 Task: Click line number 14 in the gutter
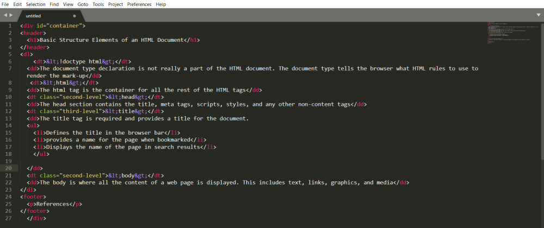point(9,125)
